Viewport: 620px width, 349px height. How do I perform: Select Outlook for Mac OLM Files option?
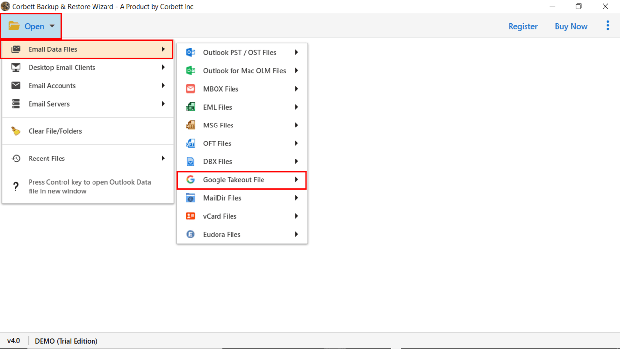click(242, 71)
